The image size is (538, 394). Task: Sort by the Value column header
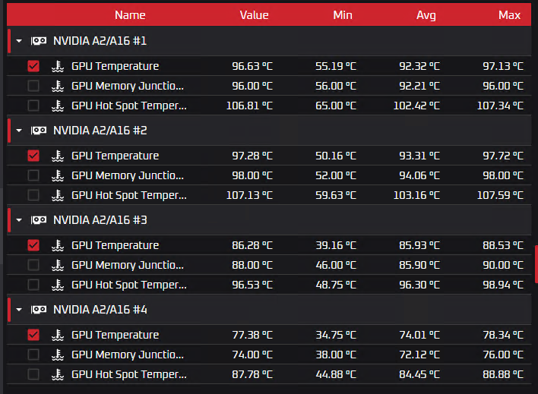coord(254,15)
